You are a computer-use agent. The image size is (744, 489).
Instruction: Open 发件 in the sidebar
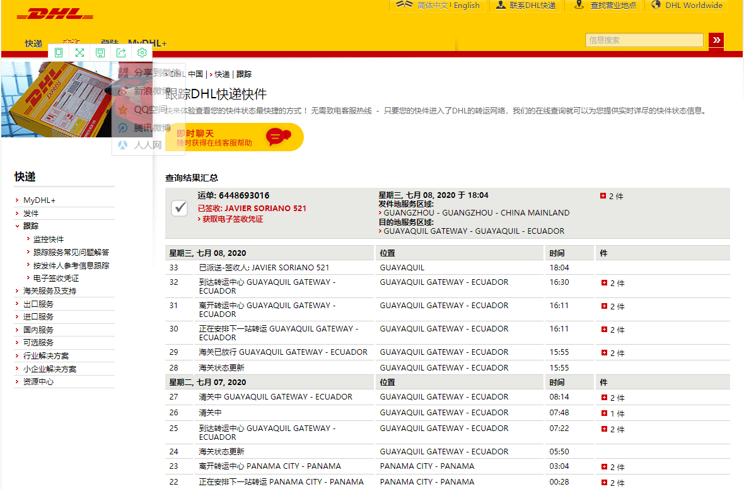[31, 213]
